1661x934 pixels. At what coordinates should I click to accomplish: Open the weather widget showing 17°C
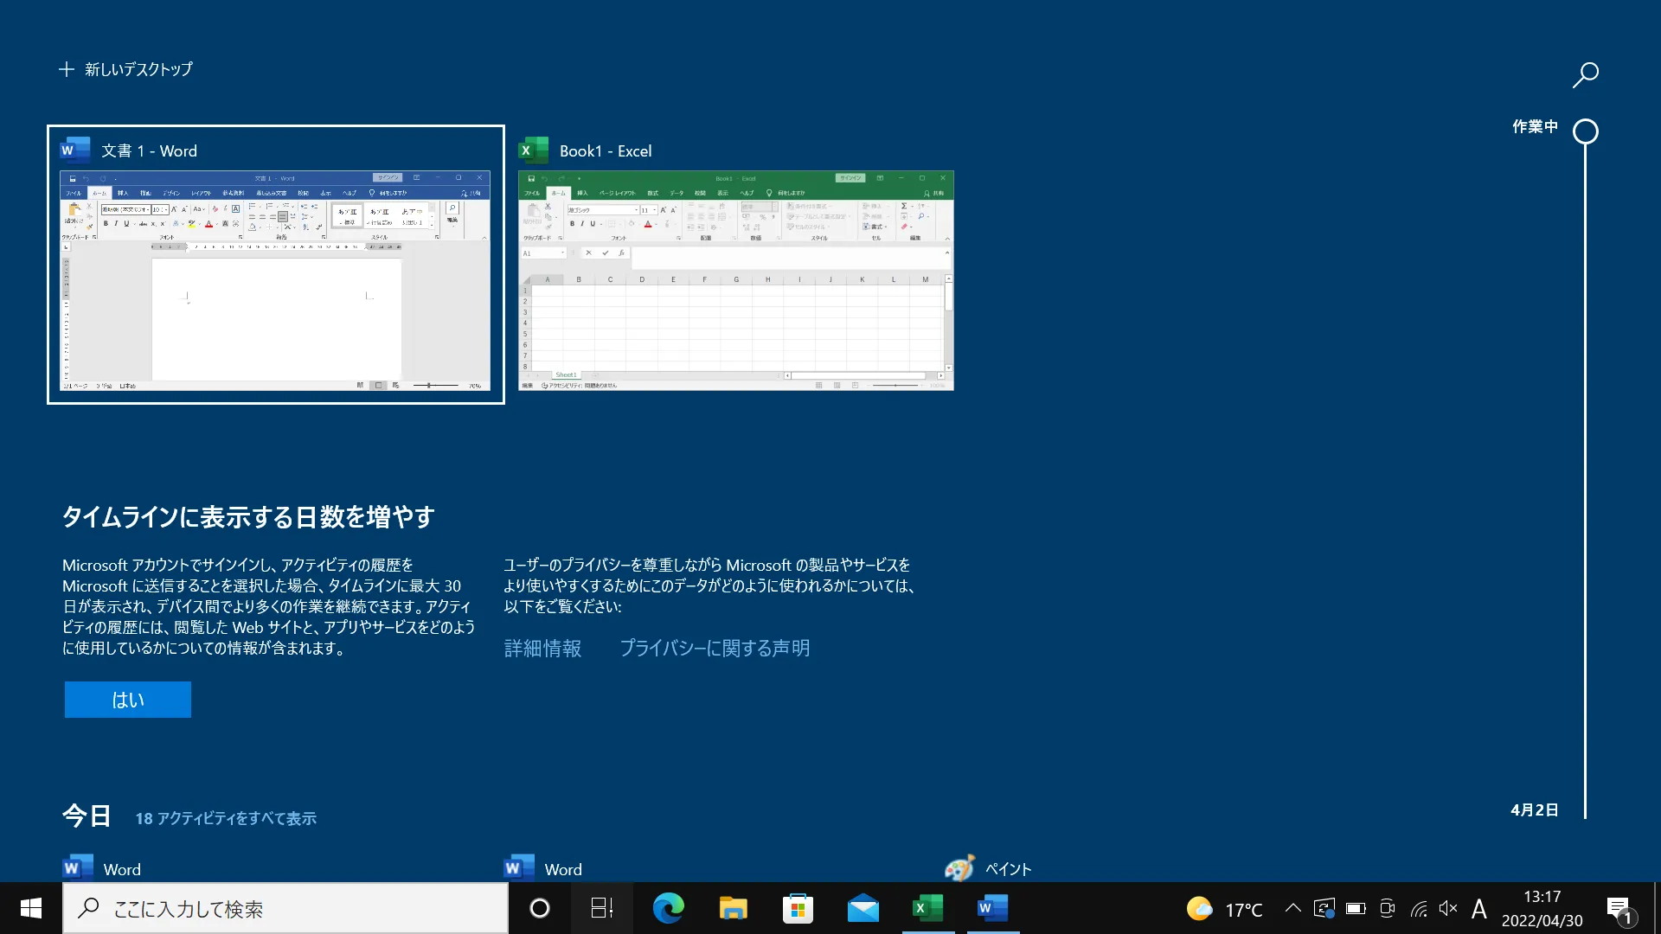[1224, 909]
